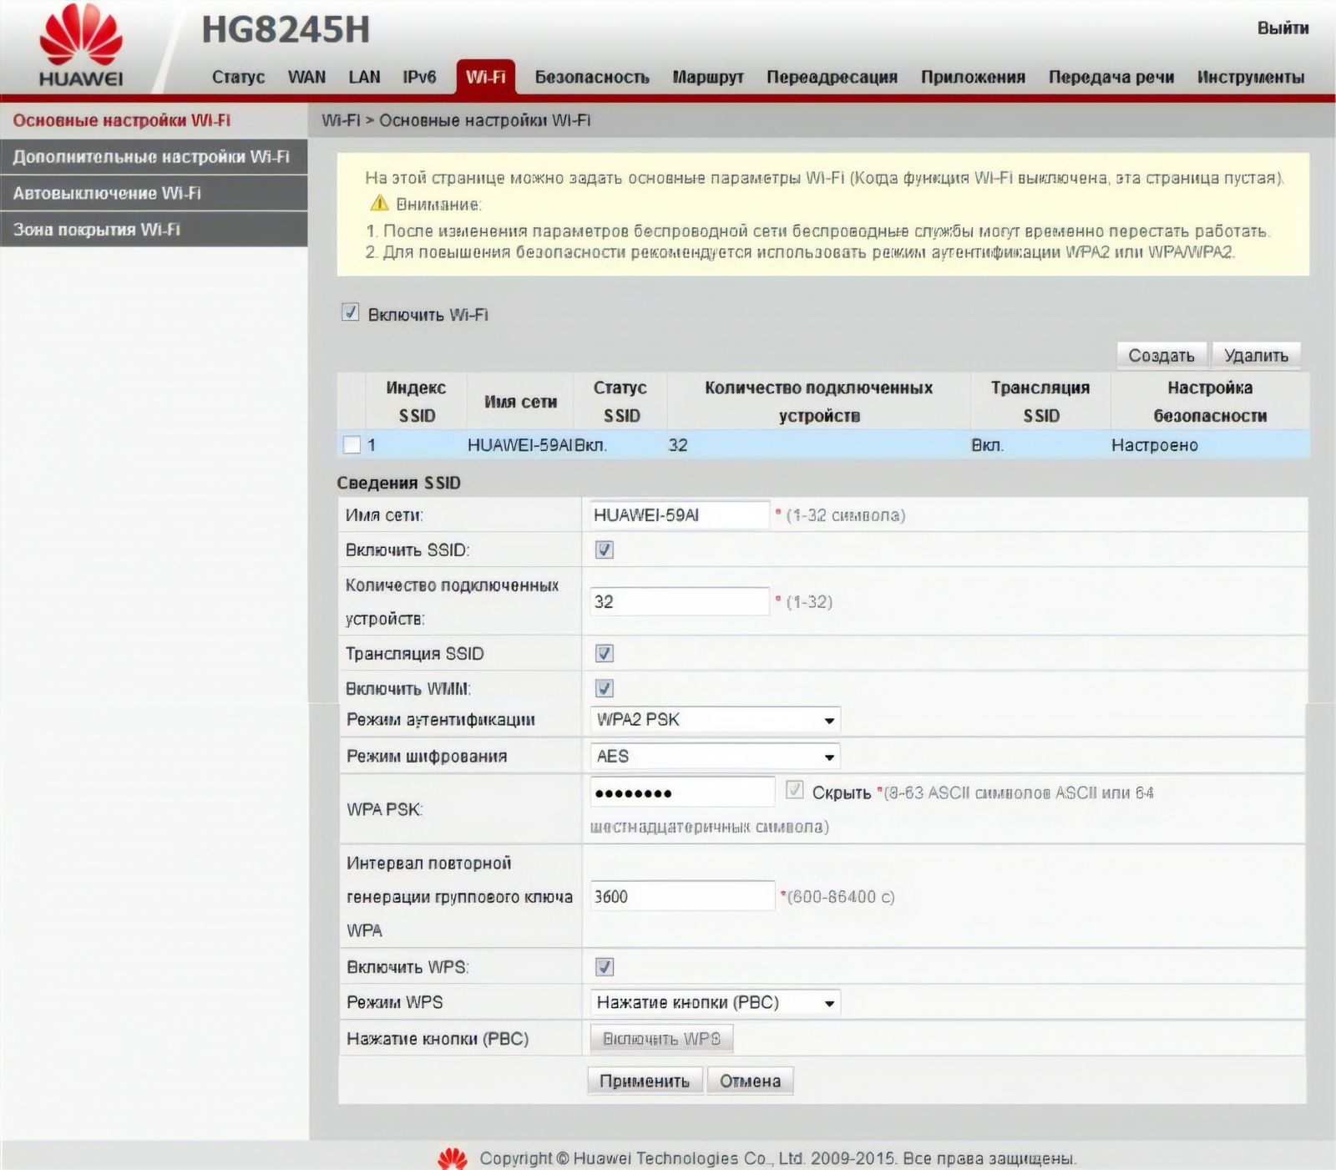
Task: Click the group key interval 3600 field
Action: click(x=682, y=896)
